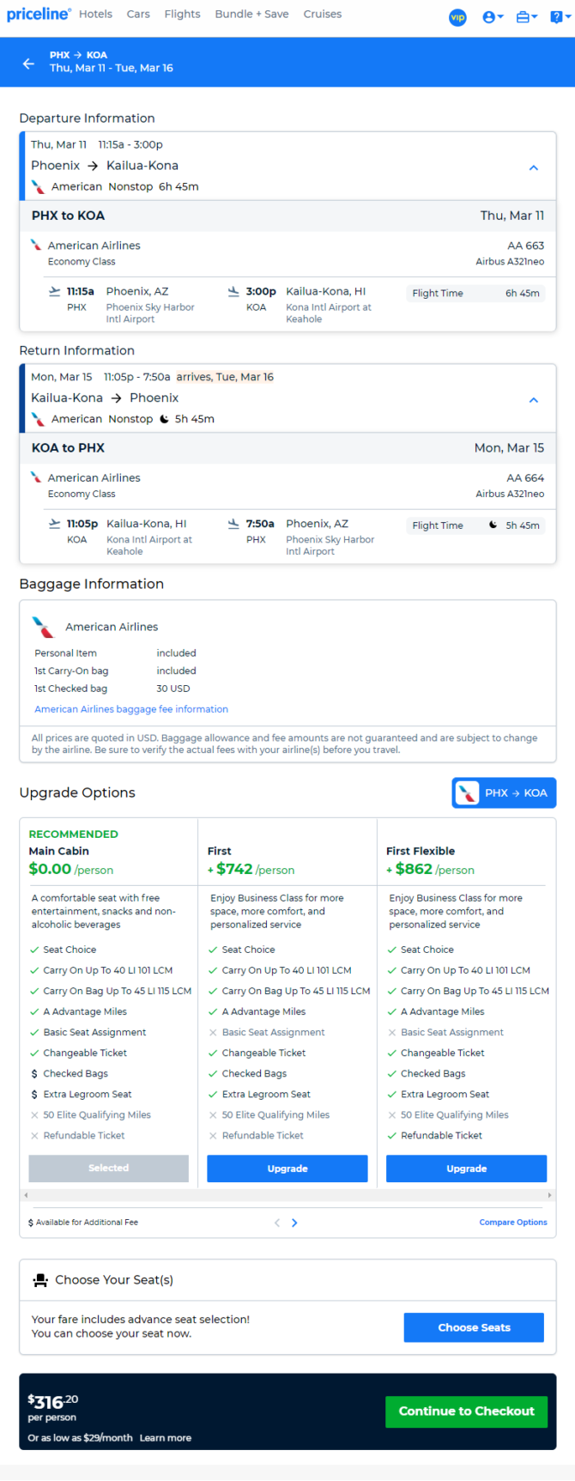
Task: Click the Choose Seats button
Action: click(474, 1327)
